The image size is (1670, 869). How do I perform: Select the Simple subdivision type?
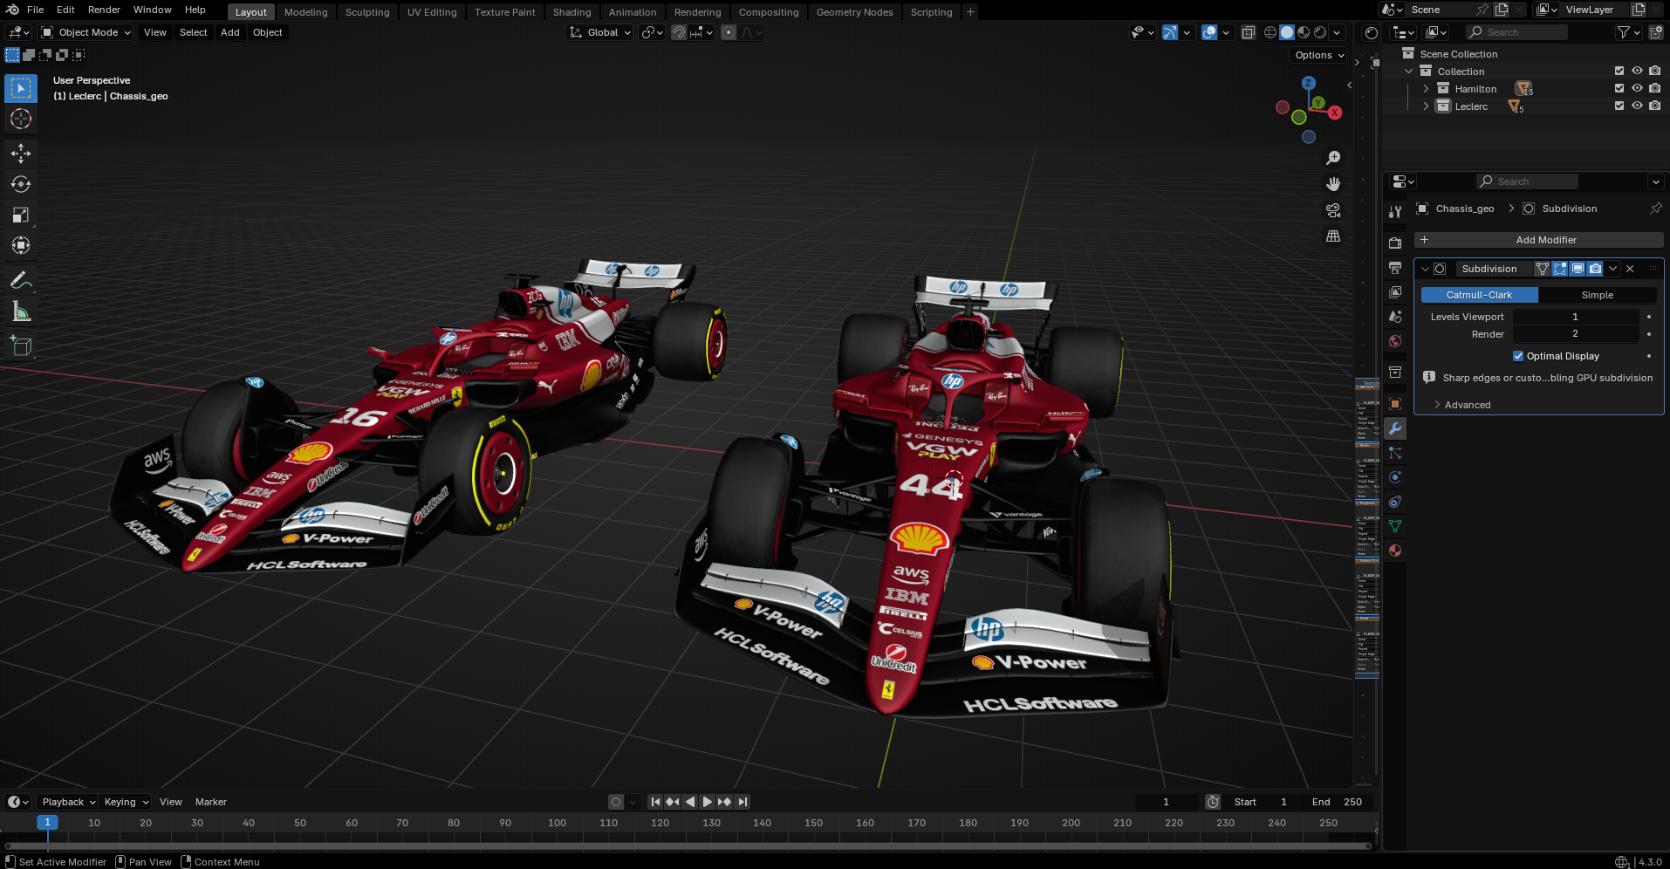[x=1597, y=295]
